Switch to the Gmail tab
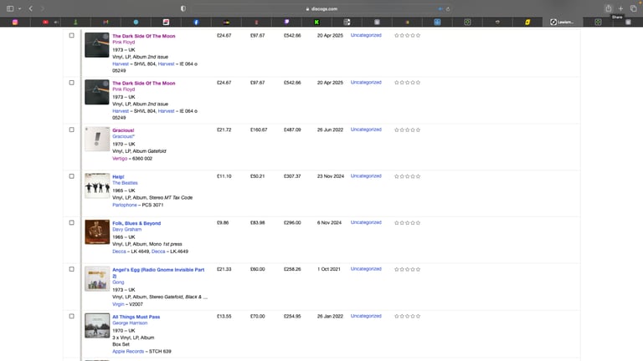 (105, 22)
